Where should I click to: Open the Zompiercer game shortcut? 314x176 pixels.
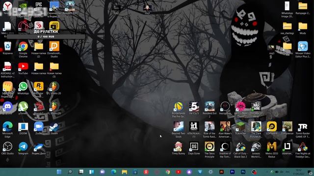tap(287, 127)
